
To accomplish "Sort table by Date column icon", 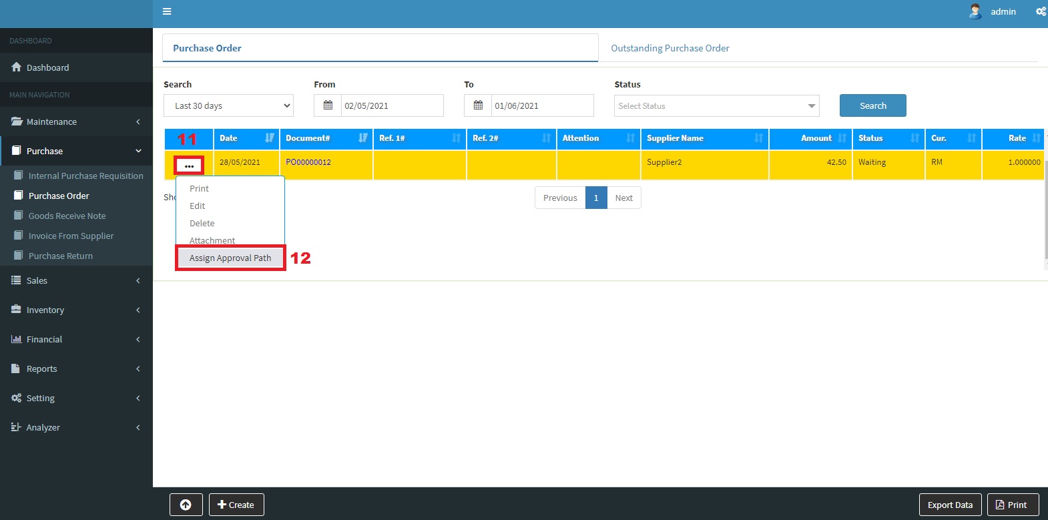I will click(x=269, y=138).
